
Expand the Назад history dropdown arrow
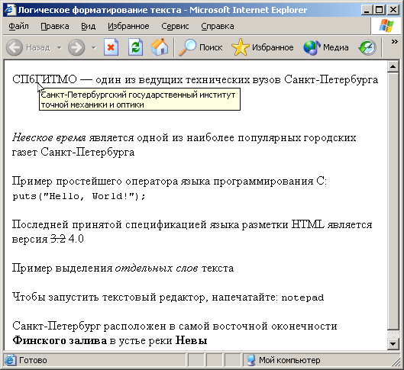60,47
